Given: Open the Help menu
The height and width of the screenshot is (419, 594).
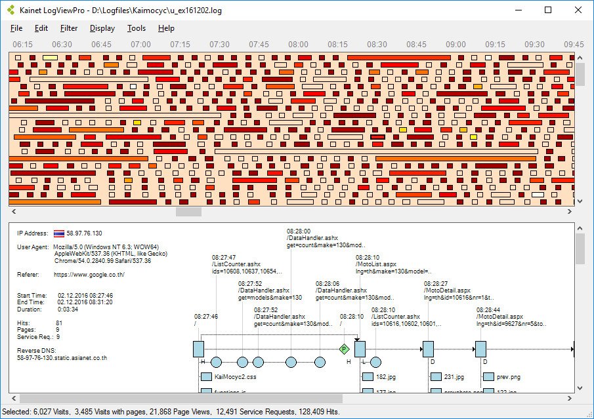Looking at the screenshot, I should tap(166, 28).
